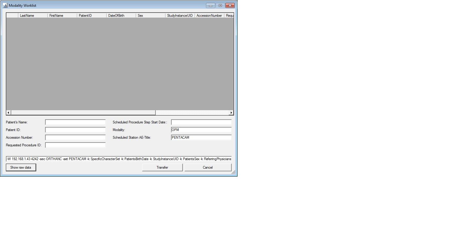This screenshot has width=458, height=233.
Task: Click the command line query text field
Action: coord(119,159)
